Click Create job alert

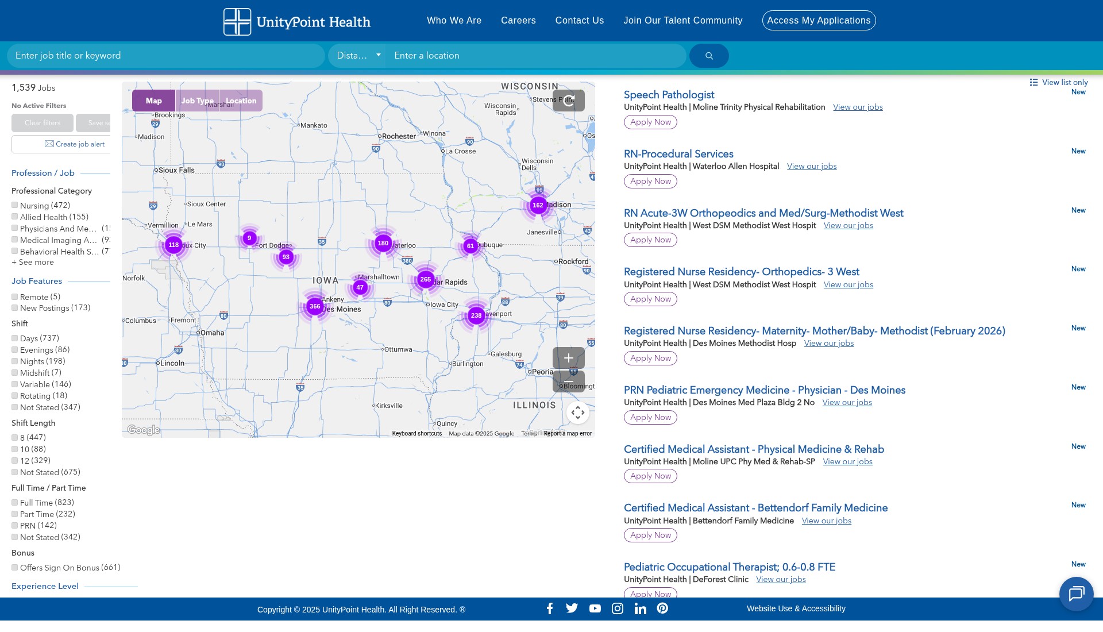pyautogui.click(x=75, y=144)
